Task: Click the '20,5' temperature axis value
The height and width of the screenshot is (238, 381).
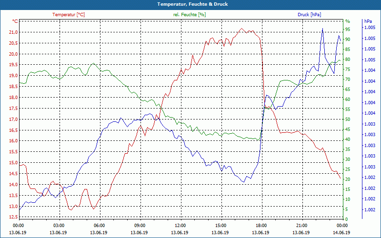Action: [x=13, y=43]
